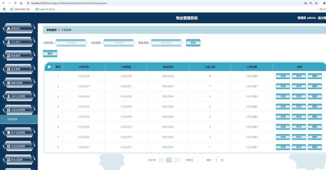This screenshot has height=170, width=326.
Task: Click the browser home icon
Action: (21, 3)
